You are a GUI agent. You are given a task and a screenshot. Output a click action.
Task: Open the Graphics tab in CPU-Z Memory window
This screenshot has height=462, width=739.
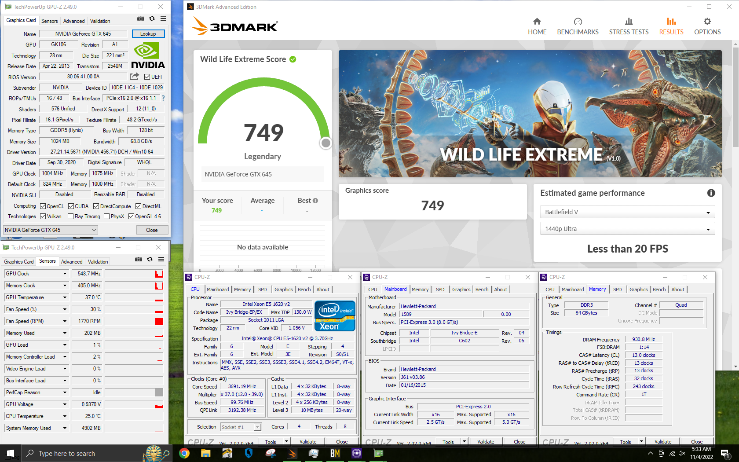[638, 289]
